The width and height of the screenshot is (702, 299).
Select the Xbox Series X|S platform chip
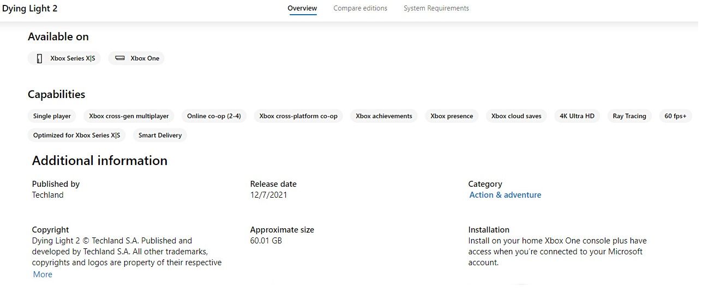coord(64,58)
